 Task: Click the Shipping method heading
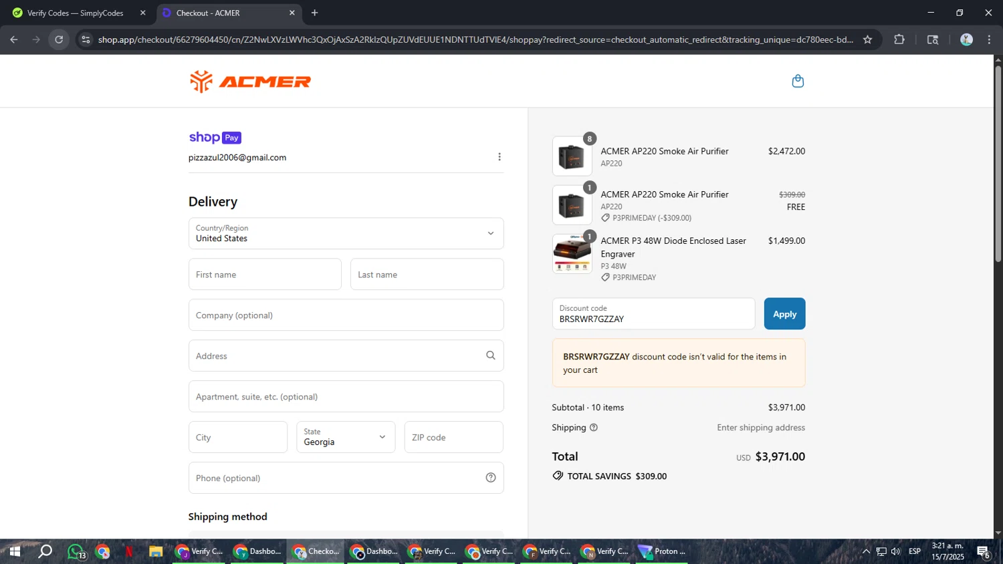pos(227,517)
